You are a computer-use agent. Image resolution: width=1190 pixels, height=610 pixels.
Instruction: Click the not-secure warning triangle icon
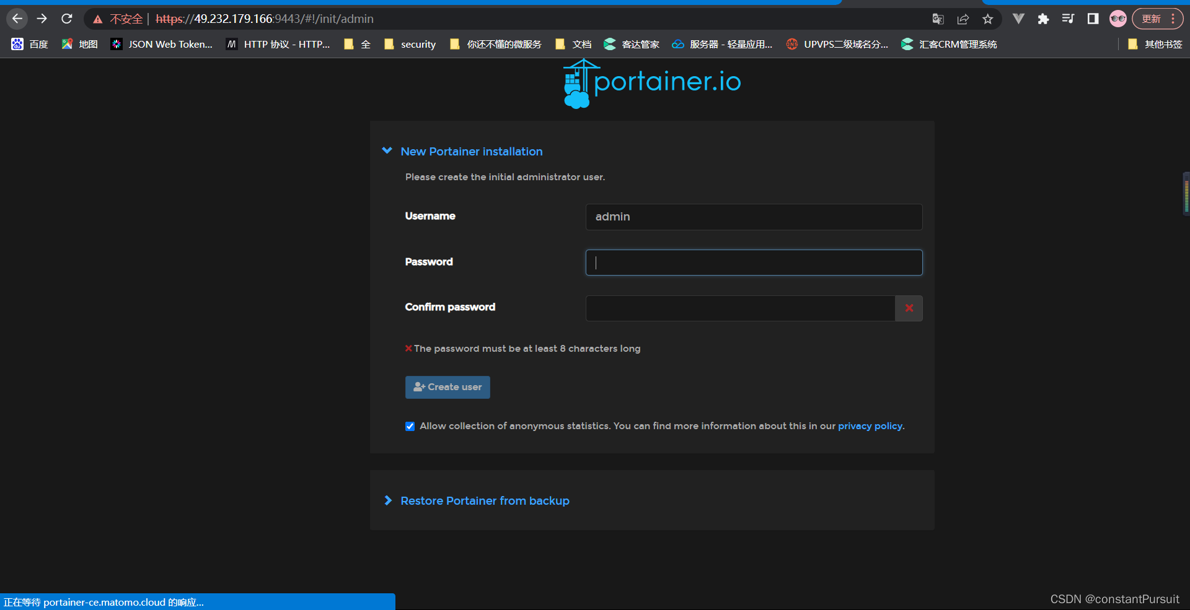pos(98,19)
